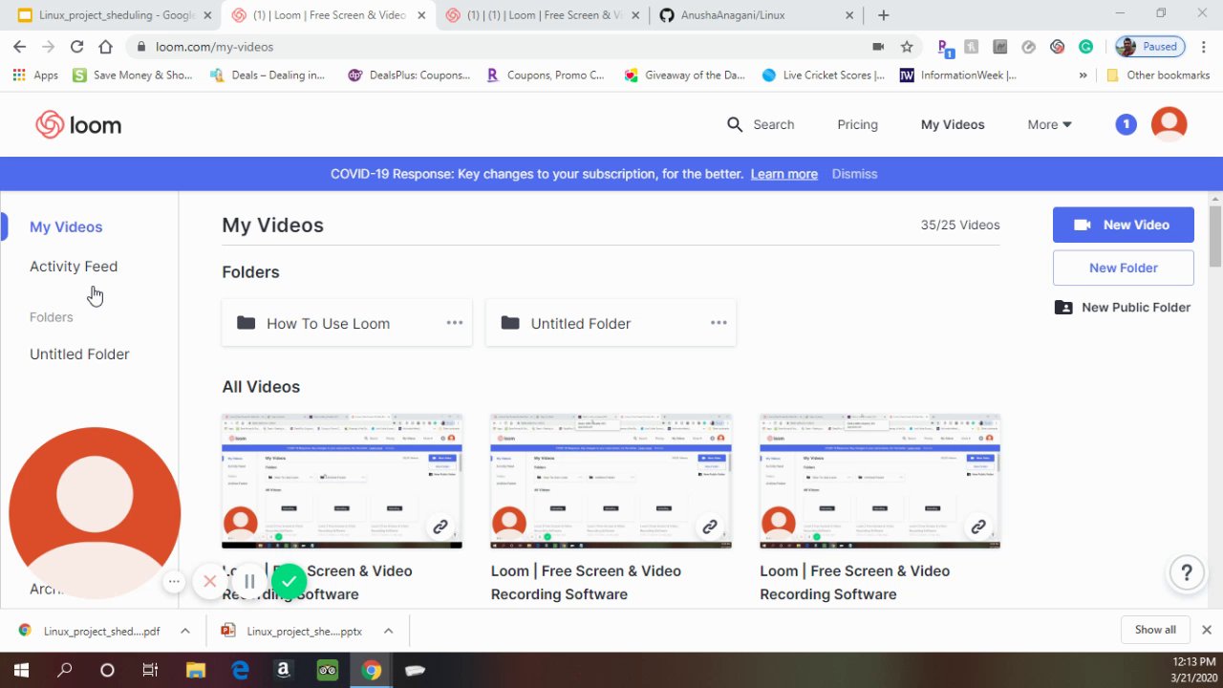Go to My Videos in top navigation
Viewport: 1223px width, 688px height.
[952, 124]
